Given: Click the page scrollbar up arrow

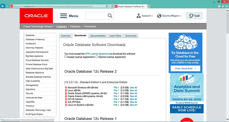Looking at the screenshot, I should click(x=227, y=11).
